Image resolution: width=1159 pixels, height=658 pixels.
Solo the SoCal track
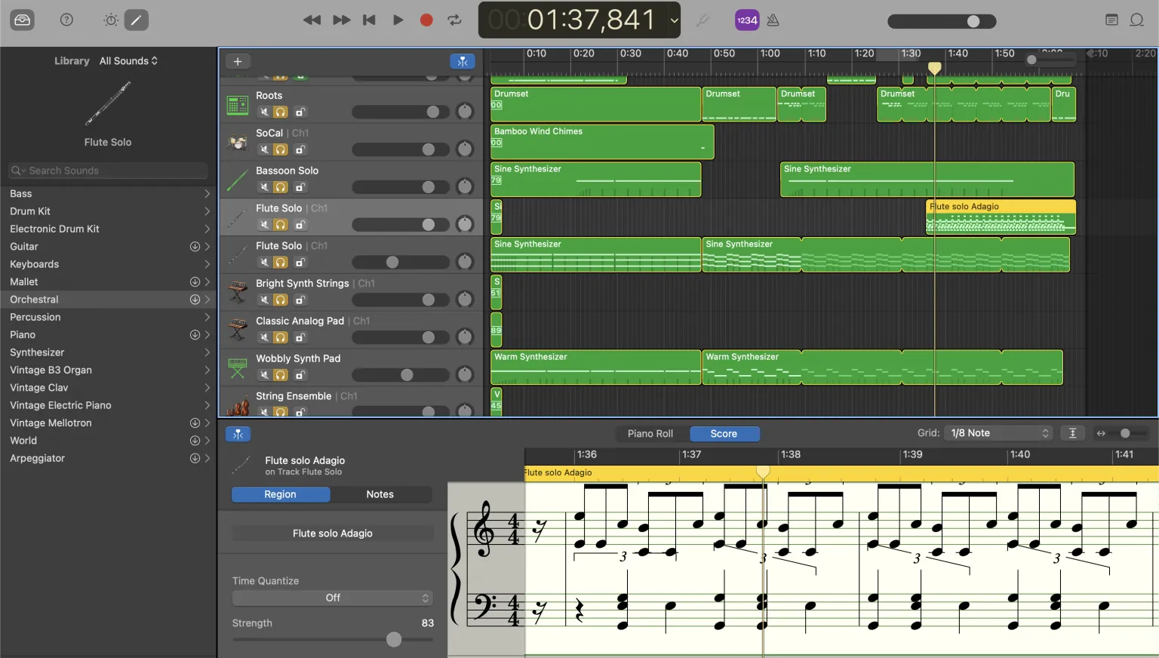point(281,149)
